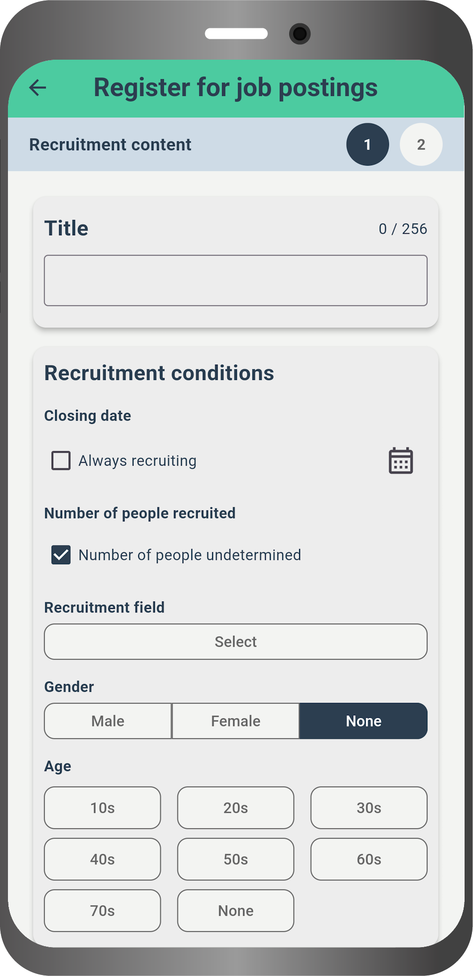Choose None for gender
The width and height of the screenshot is (473, 976).
pyautogui.click(x=363, y=721)
